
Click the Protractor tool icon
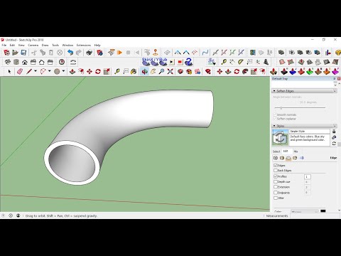tap(241, 62)
